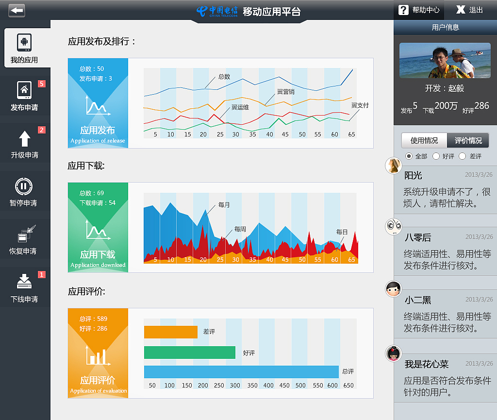This screenshot has width=497, height=420.
Task: Open the 恢复申请 restore window icon
Action: [26, 234]
